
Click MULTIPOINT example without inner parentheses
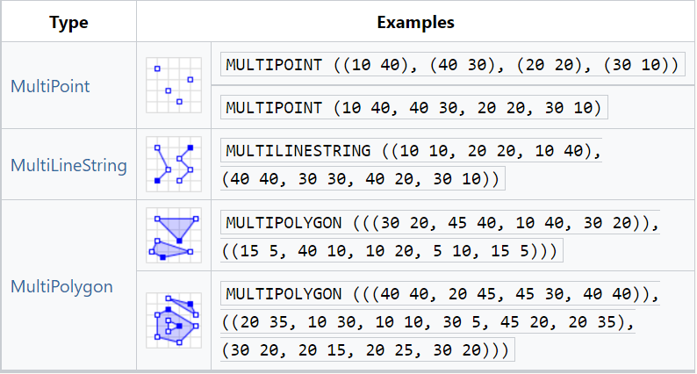414,107
